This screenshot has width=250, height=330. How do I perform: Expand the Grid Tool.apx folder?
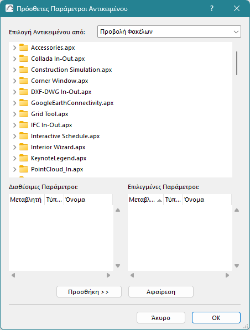coord(14,114)
